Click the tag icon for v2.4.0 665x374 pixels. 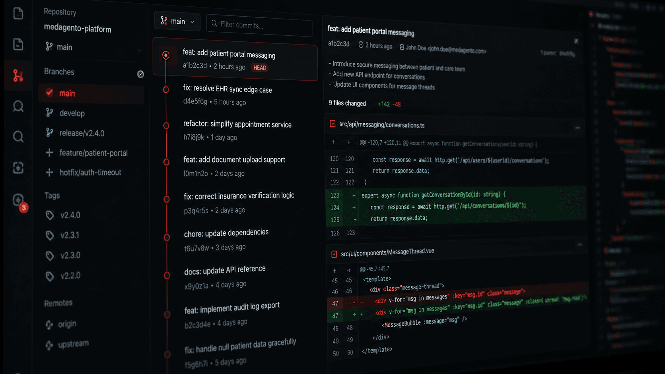(x=50, y=215)
